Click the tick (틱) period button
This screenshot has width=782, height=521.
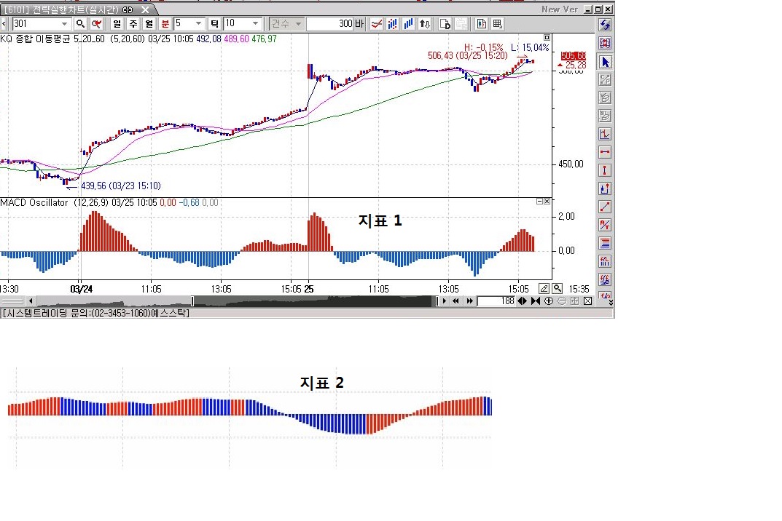click(215, 23)
